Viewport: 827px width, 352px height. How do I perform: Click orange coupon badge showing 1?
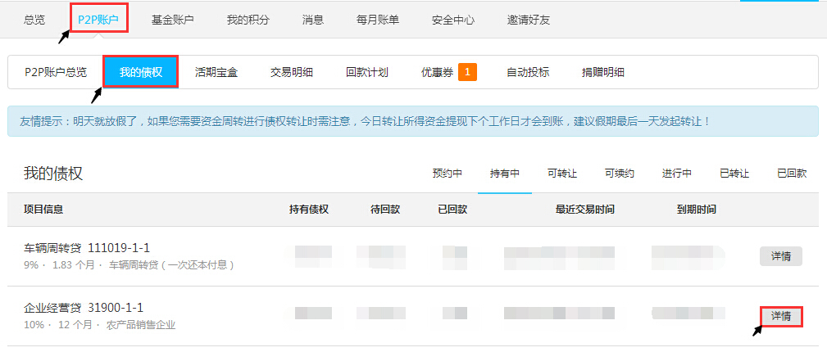tap(467, 72)
